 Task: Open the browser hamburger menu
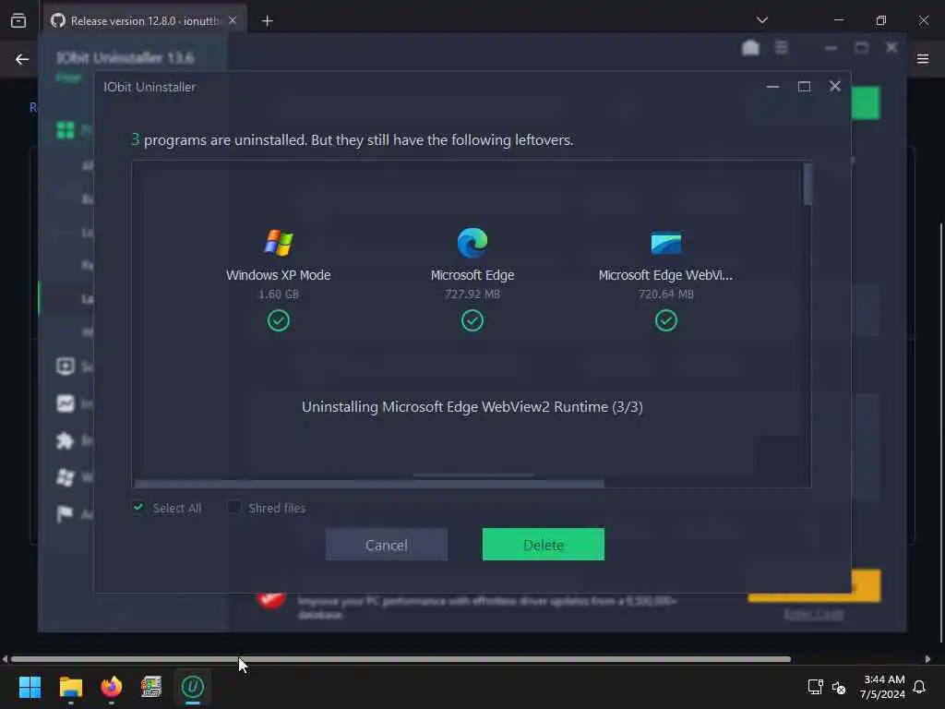click(x=923, y=58)
